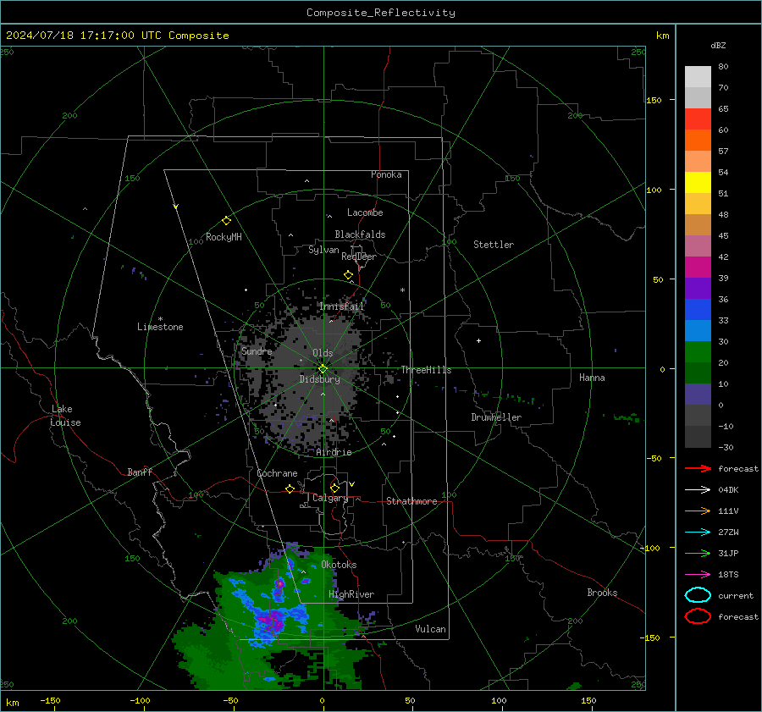Click the 'current' legend label
Viewport: 762px width, 712px height.
coord(736,596)
